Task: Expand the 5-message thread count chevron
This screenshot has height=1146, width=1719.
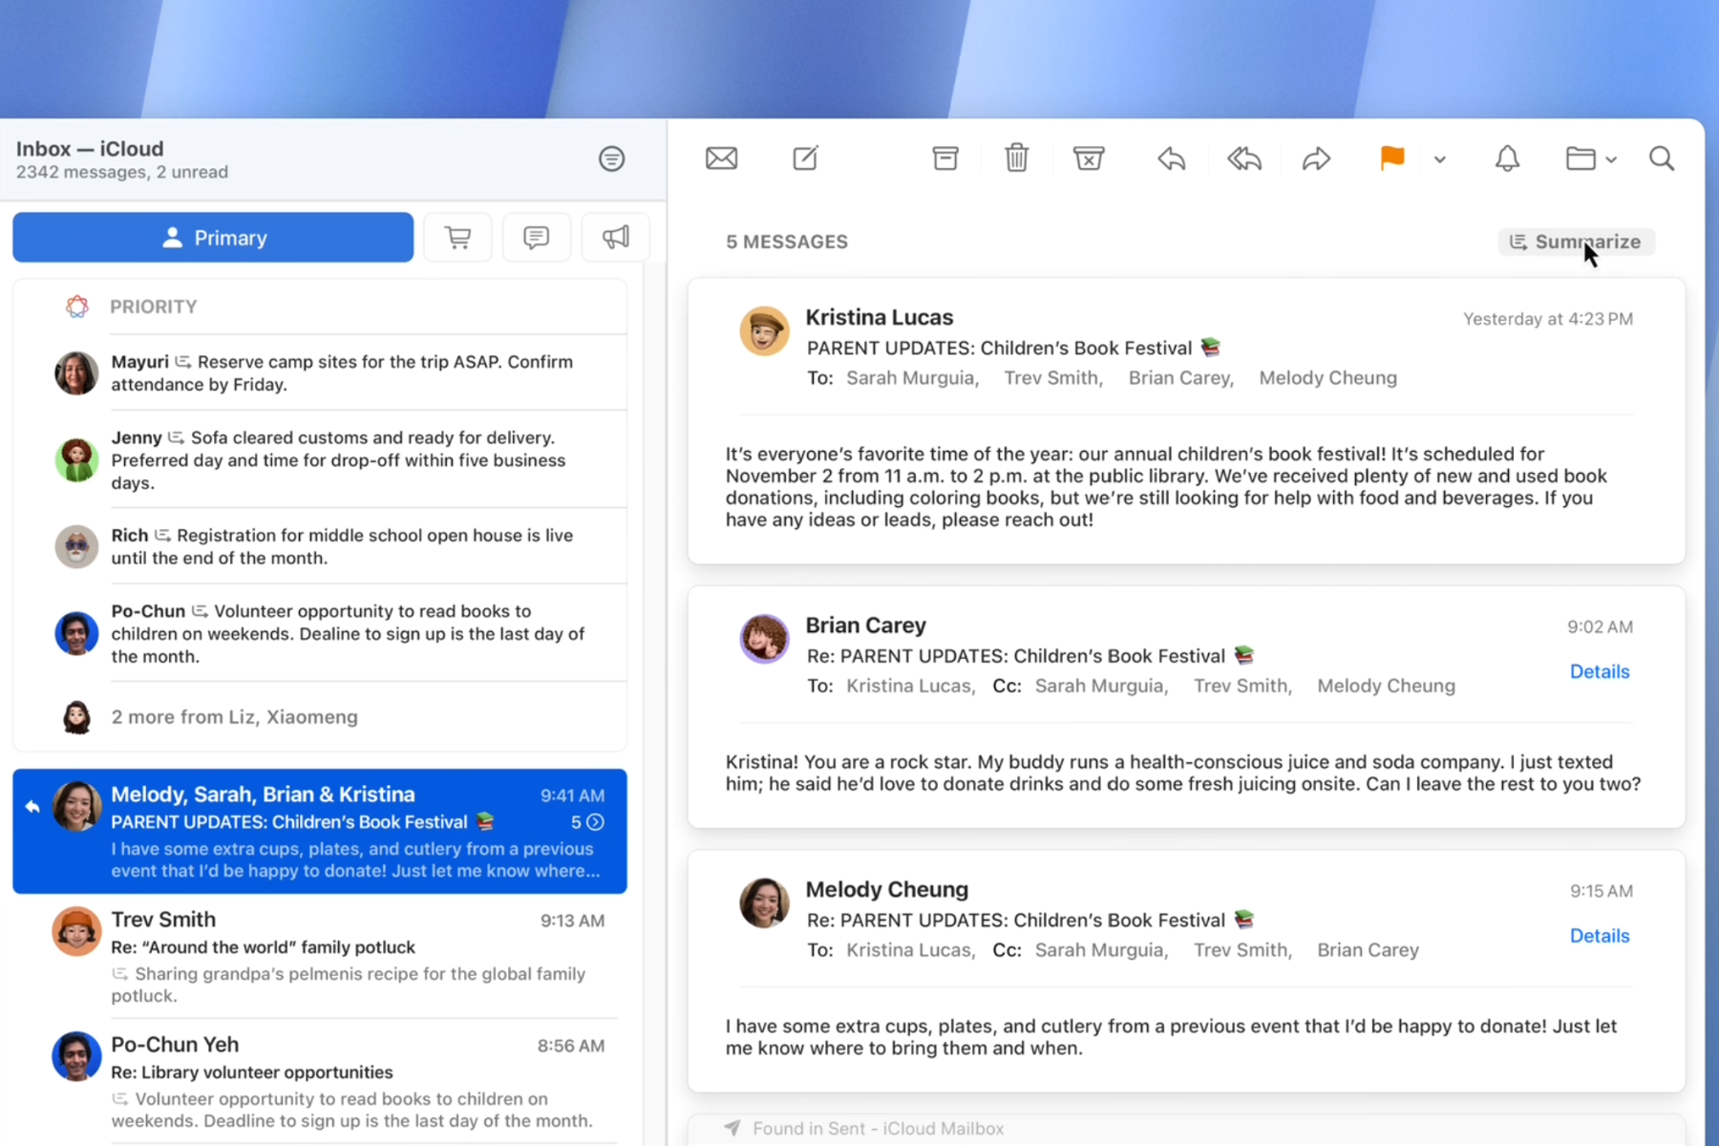Action: (595, 822)
